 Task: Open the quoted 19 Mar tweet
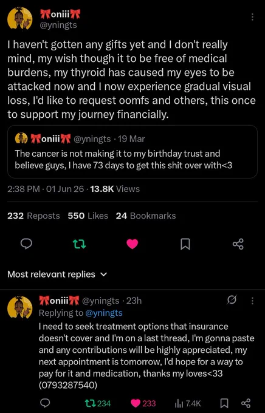click(132, 152)
